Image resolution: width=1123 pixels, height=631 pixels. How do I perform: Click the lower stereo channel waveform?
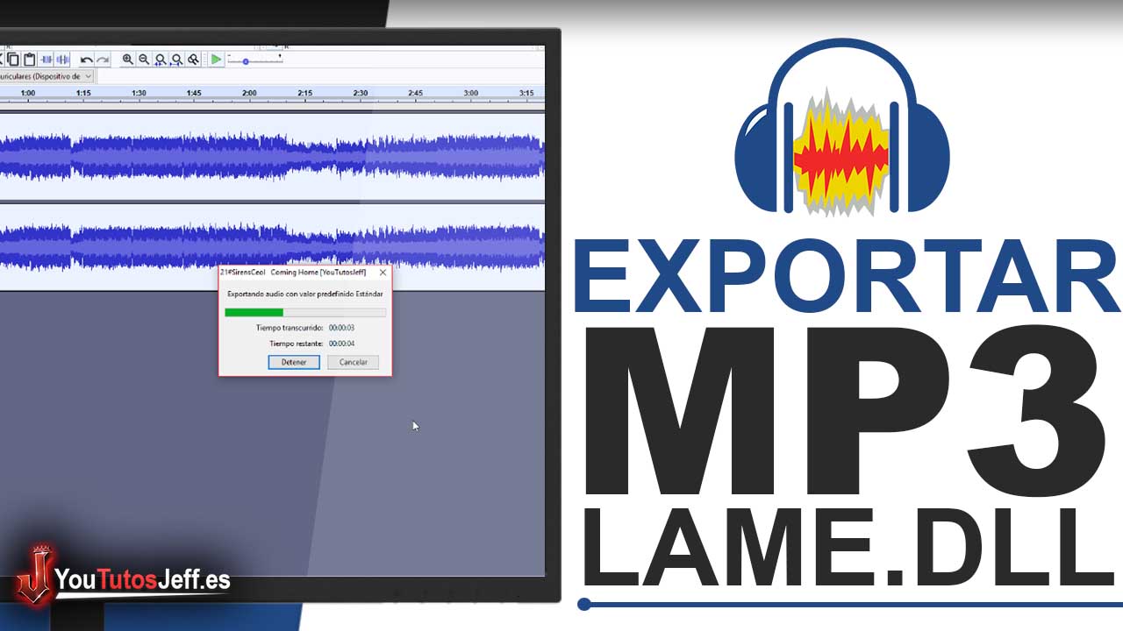[x=272, y=247]
